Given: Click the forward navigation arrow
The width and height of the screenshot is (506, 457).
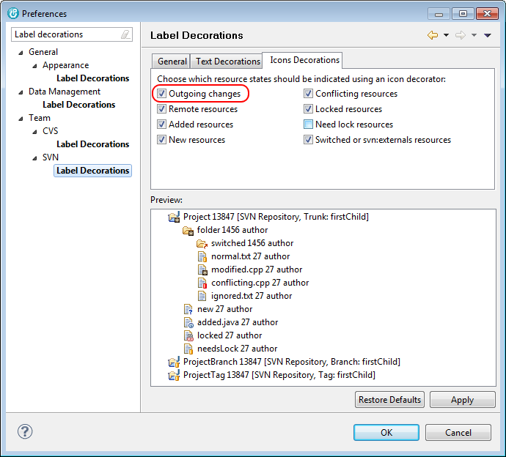Looking at the screenshot, I should point(461,35).
